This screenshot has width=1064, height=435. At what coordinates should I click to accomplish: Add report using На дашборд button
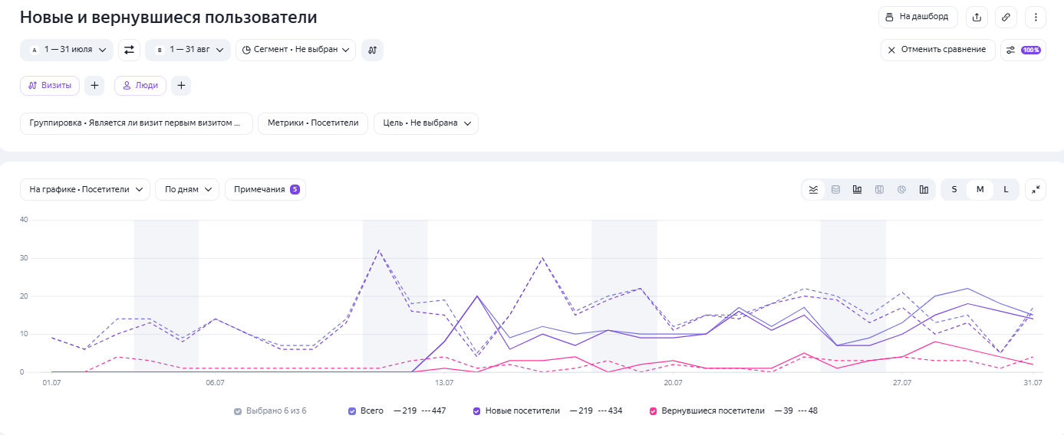pyautogui.click(x=918, y=17)
